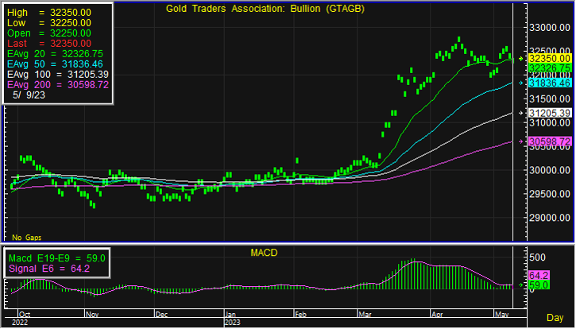Image resolution: width=576 pixels, height=329 pixels.
Task: Click the arrow beside the 31205.39 label
Action: click(x=521, y=114)
